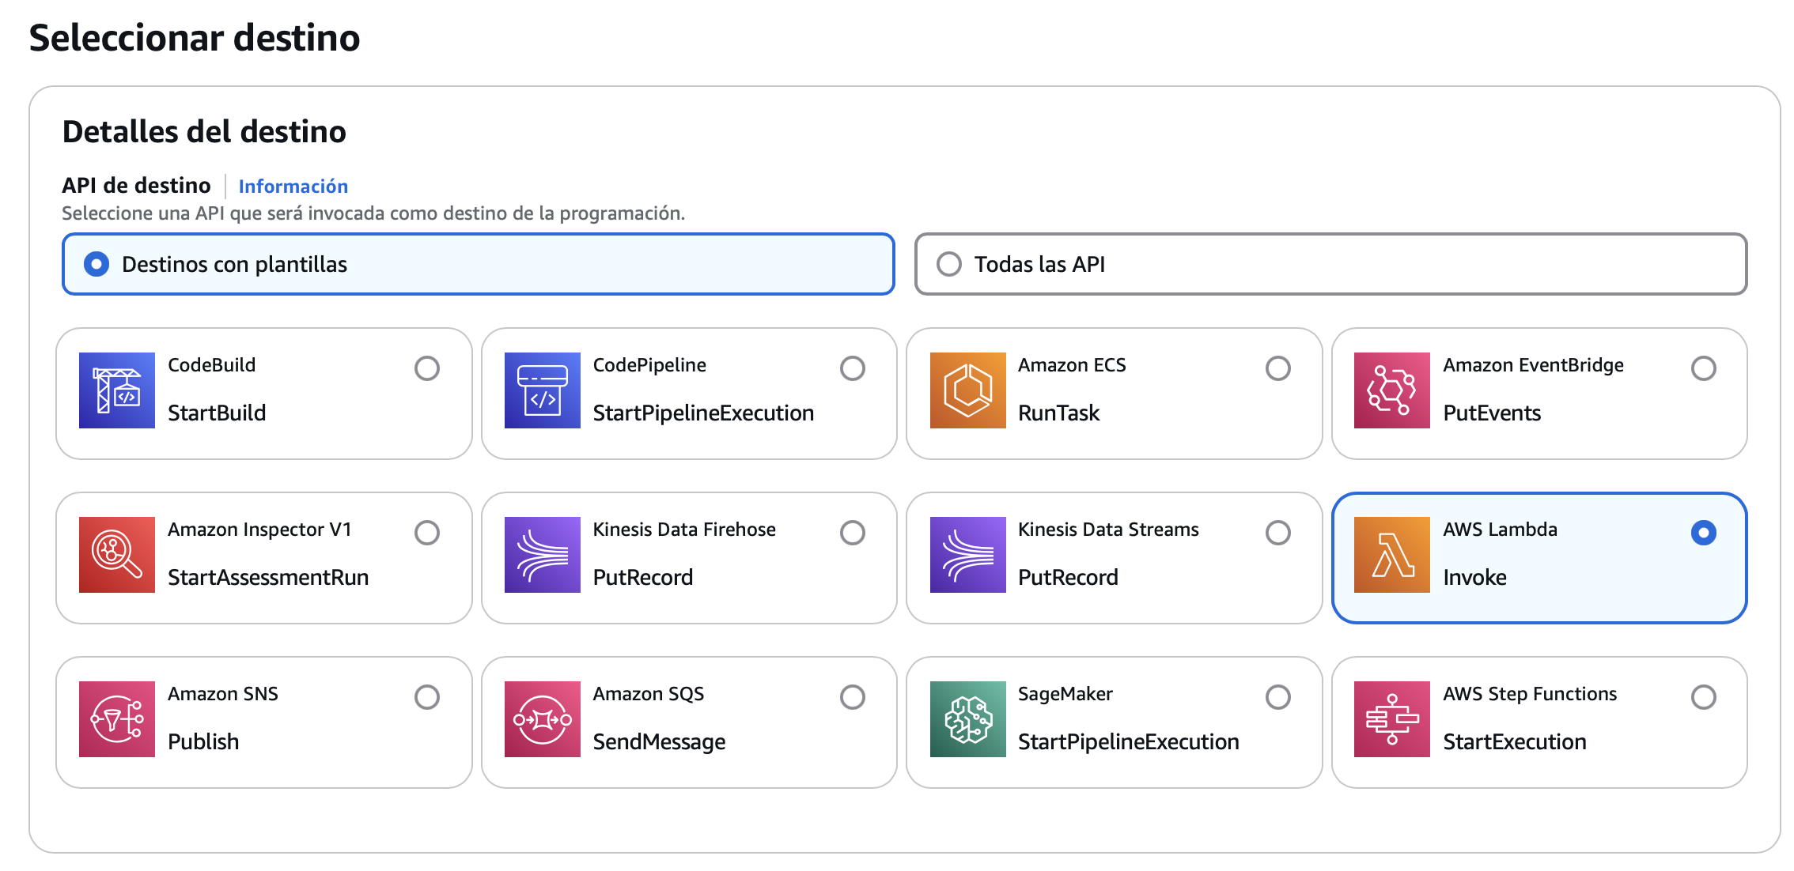Select the Amazon Inspector V1 radio button
Screen dimensions: 1794x871
(x=427, y=533)
